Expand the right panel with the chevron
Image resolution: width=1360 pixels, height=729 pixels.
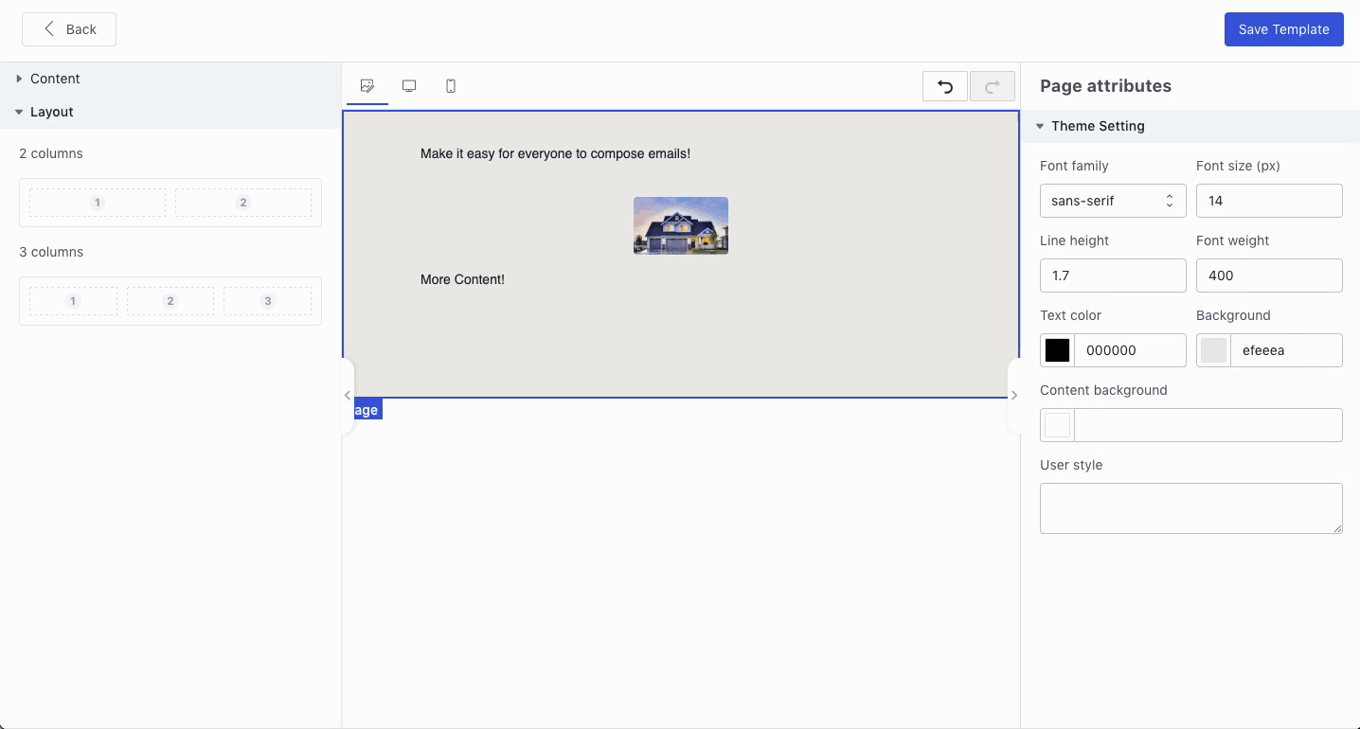[x=1014, y=395]
